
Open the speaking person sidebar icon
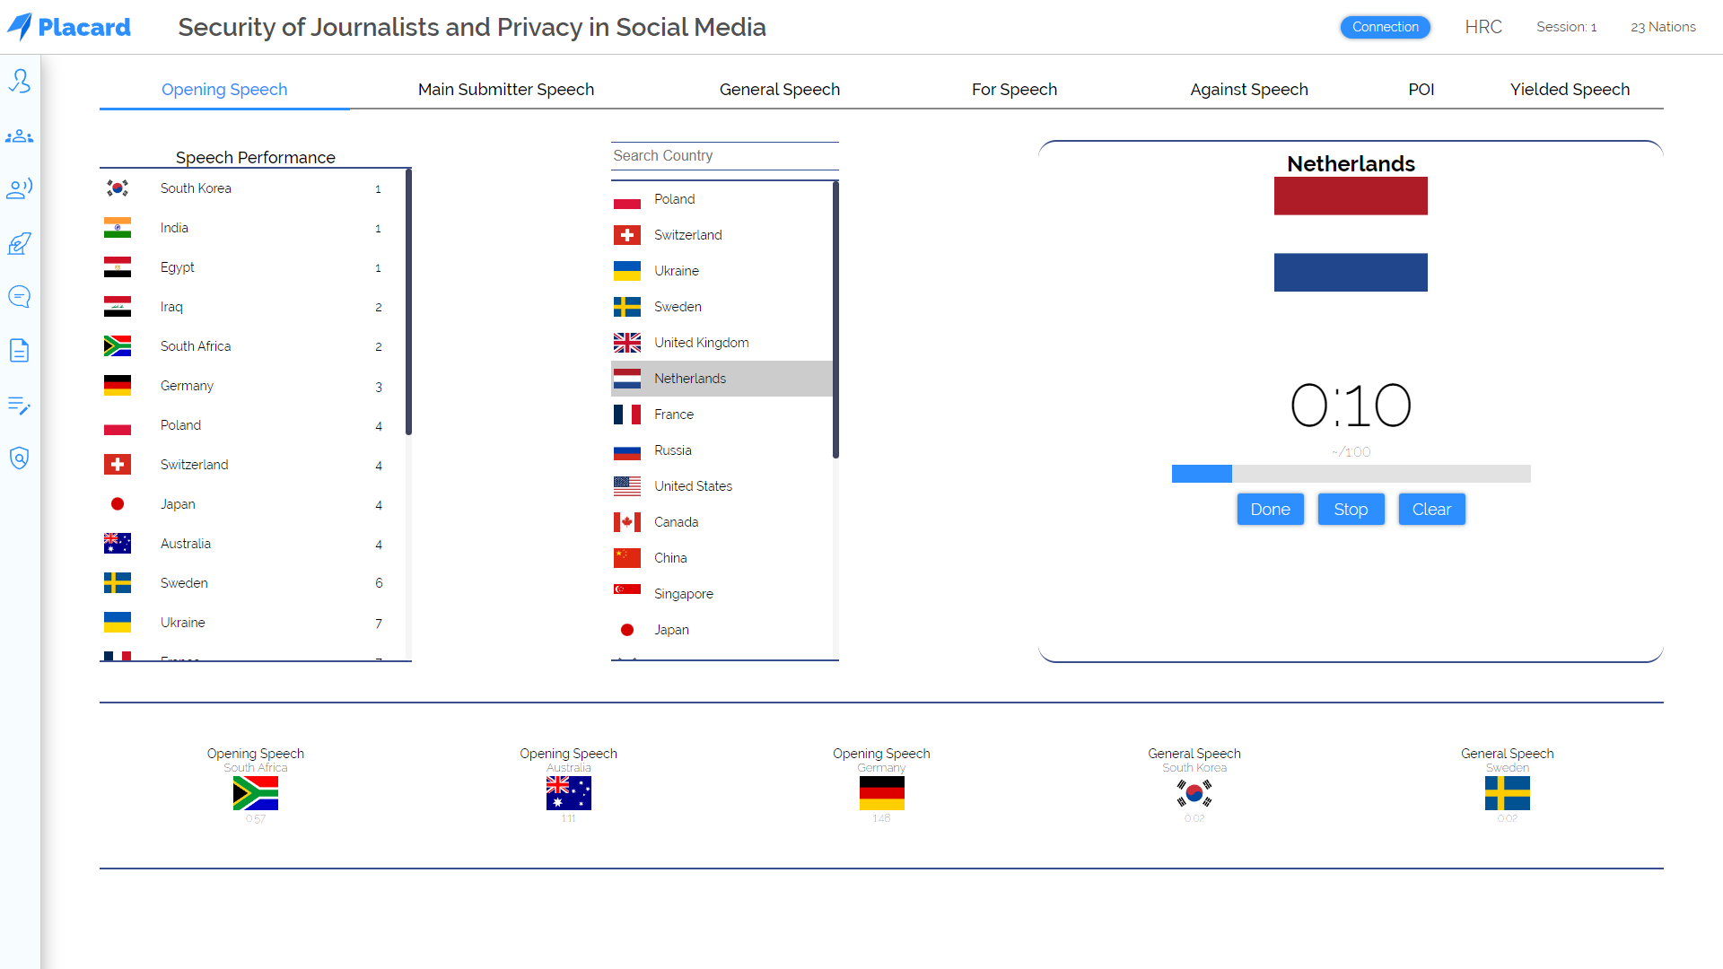coord(20,188)
